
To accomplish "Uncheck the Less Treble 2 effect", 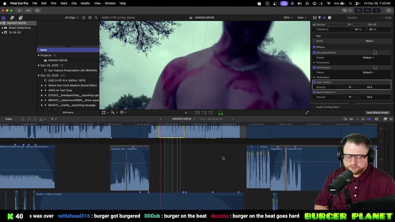I will [314, 82].
